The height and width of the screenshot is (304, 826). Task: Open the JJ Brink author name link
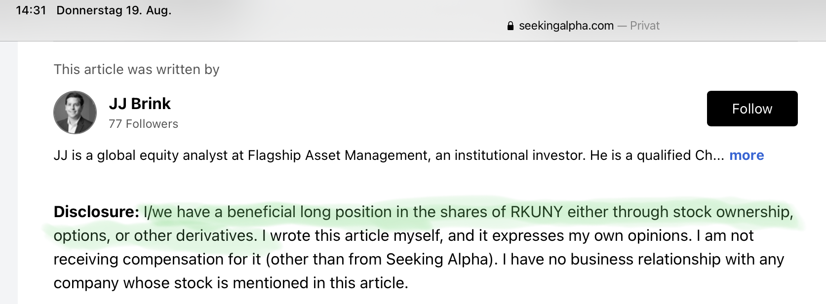[x=140, y=104]
